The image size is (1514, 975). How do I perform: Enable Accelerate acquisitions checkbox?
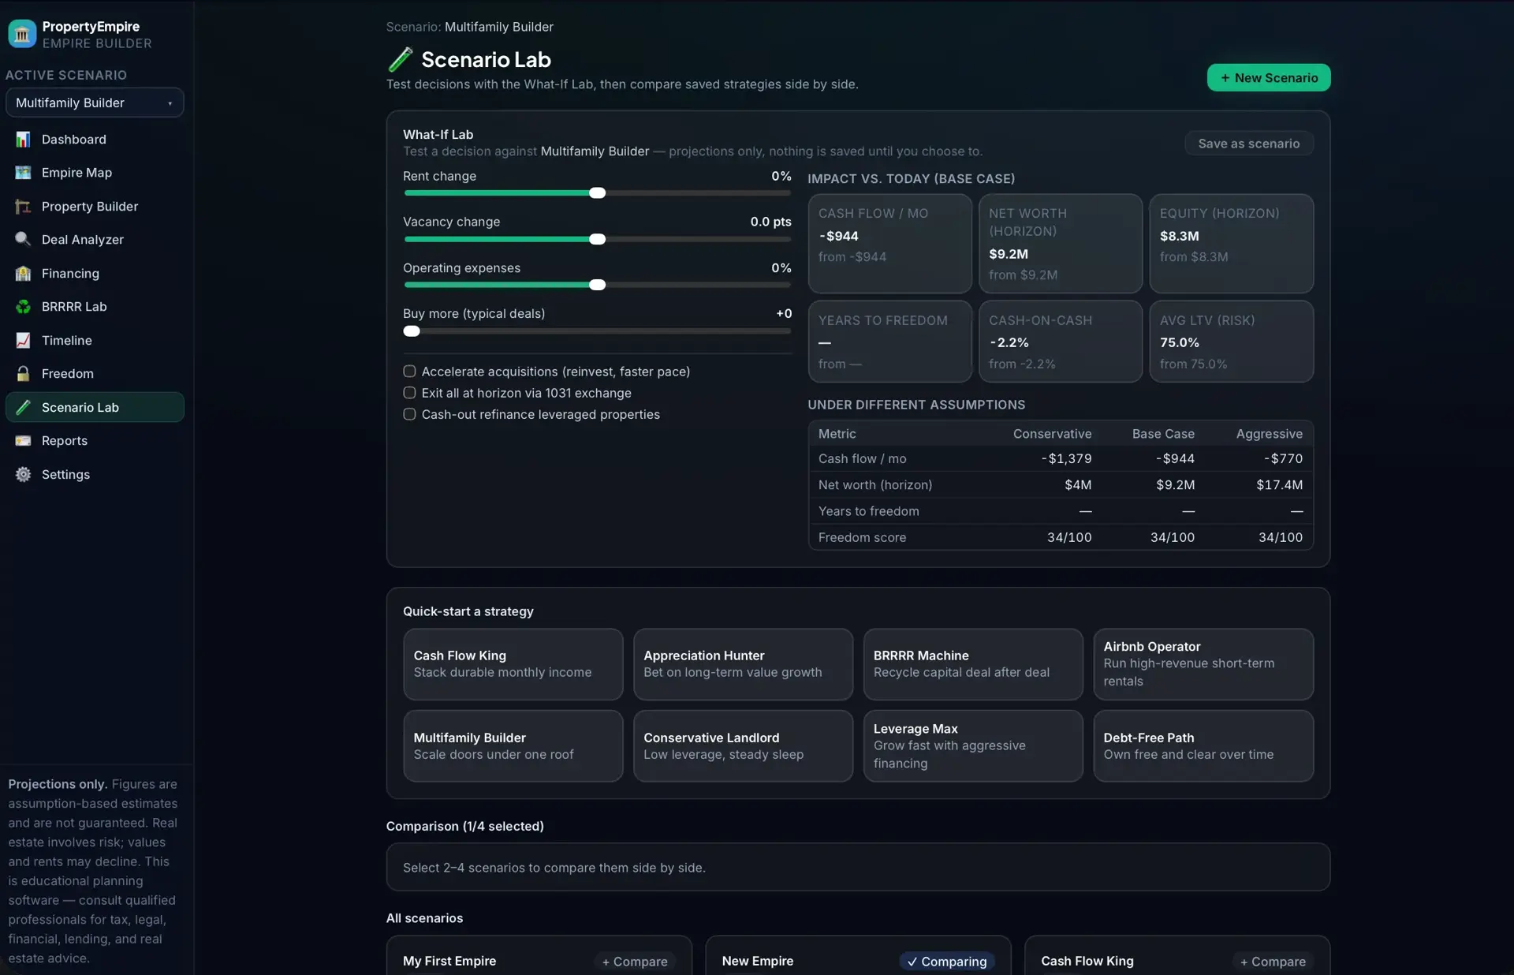409,372
